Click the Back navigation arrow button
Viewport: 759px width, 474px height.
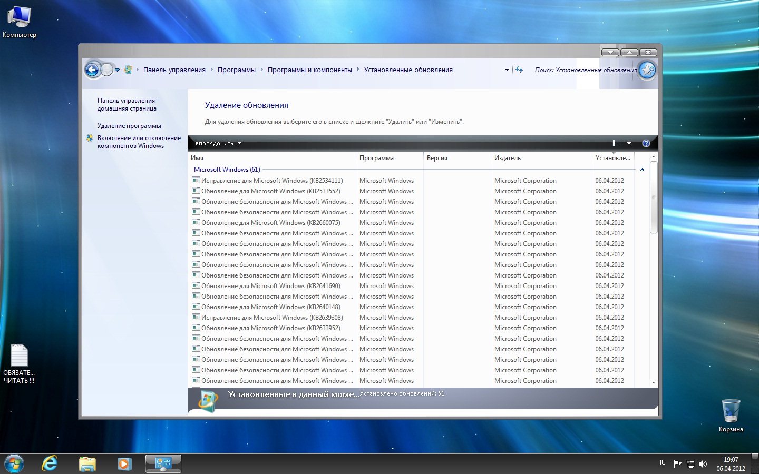click(x=92, y=70)
